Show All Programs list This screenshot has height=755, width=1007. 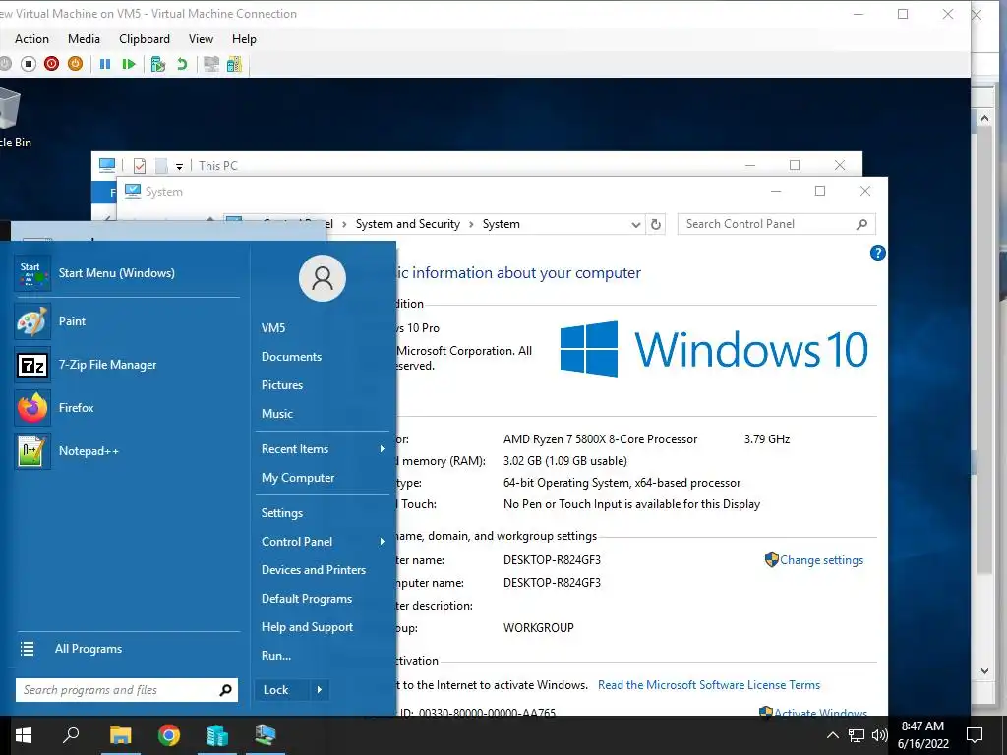127,649
